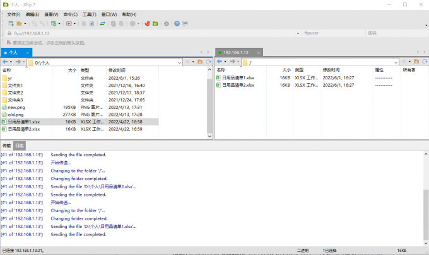Refresh the remote pane
429x255 pixels.
point(425,62)
